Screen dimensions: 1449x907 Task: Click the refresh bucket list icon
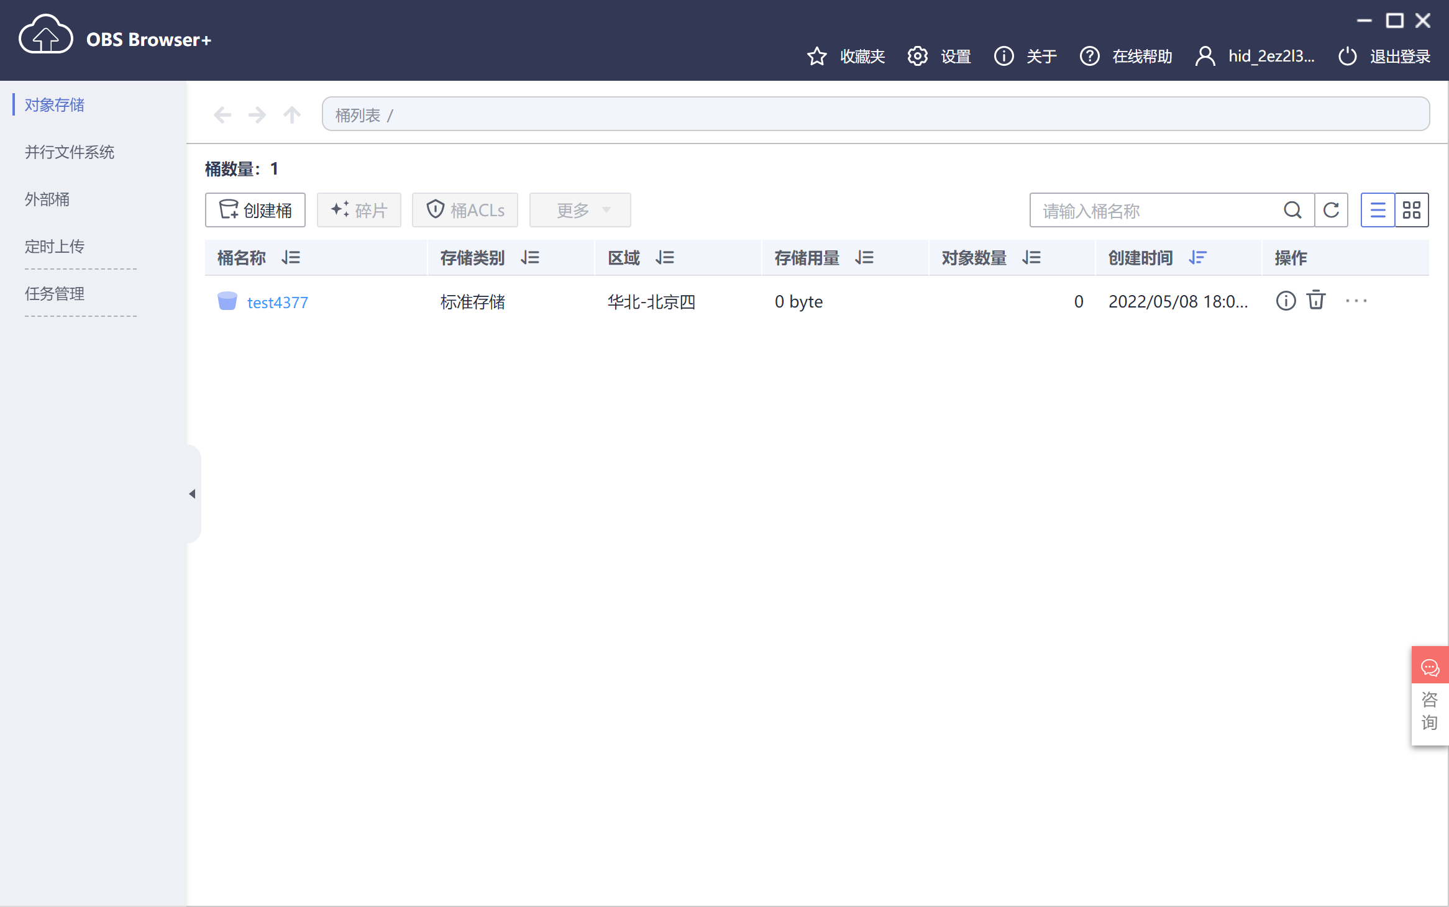(1331, 210)
